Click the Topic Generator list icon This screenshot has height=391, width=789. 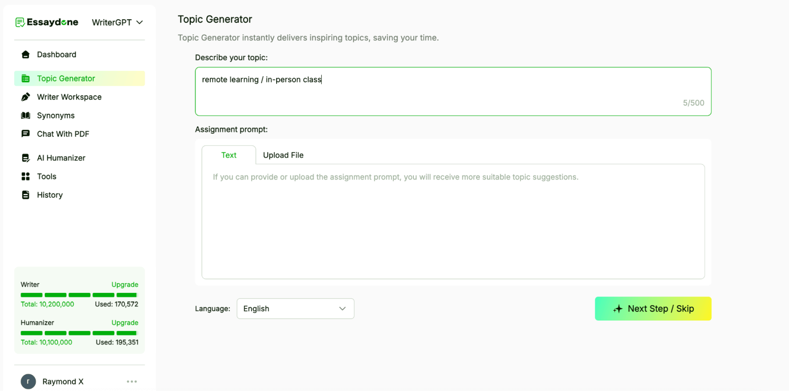[x=25, y=78]
